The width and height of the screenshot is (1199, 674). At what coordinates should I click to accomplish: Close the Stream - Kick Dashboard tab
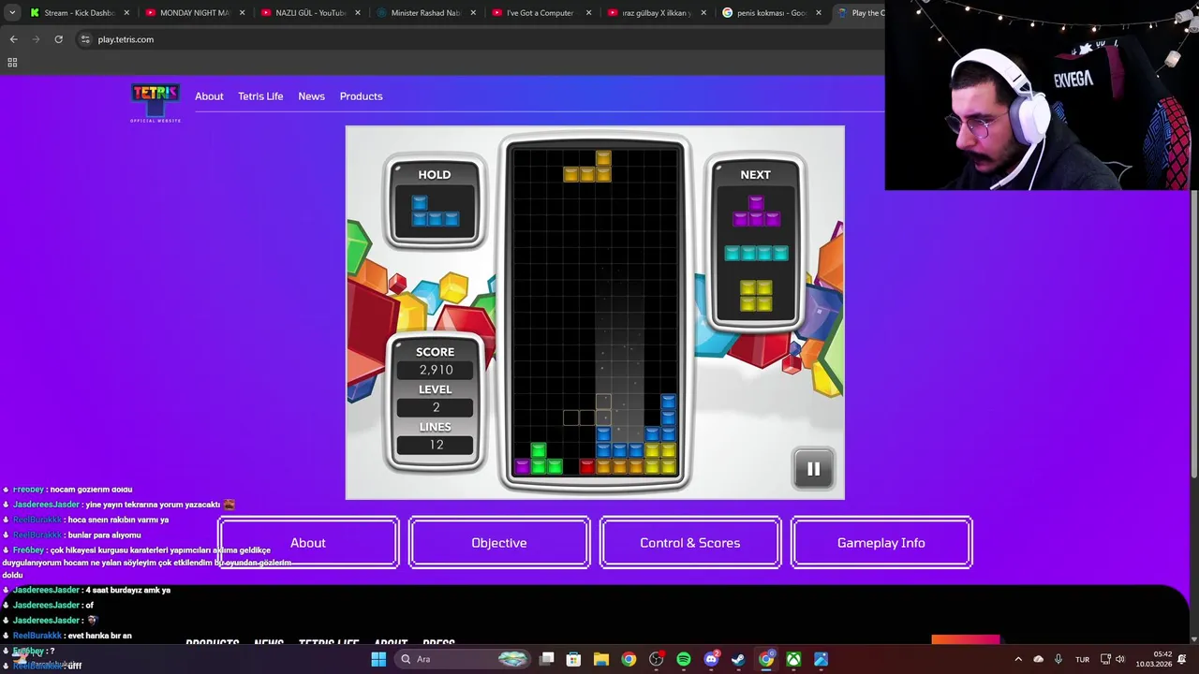pos(126,13)
